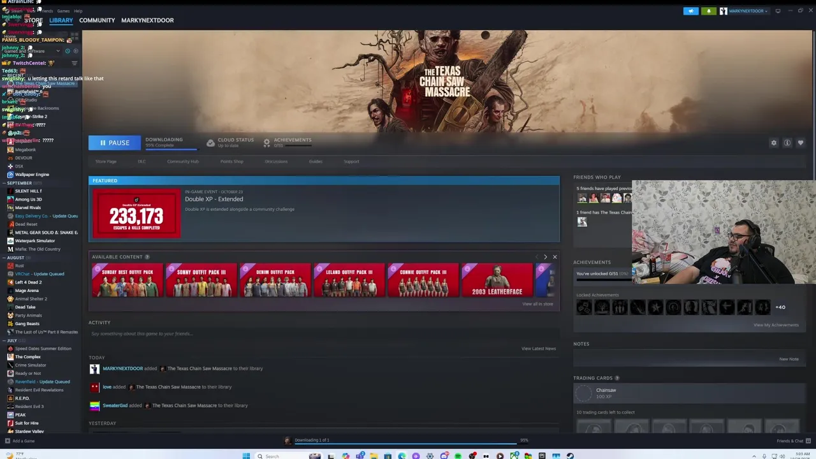Click the Cloud Status icon
816x459 pixels.
click(210, 143)
